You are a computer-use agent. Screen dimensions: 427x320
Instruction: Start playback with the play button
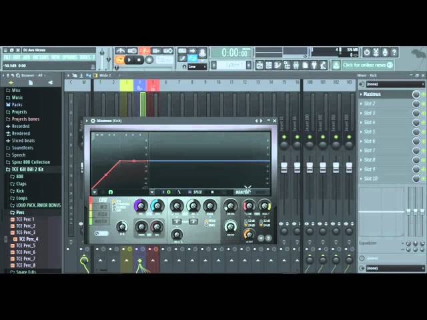[129, 60]
